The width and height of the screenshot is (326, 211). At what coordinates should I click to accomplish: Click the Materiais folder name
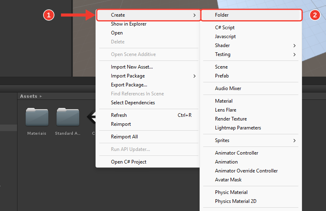point(37,133)
